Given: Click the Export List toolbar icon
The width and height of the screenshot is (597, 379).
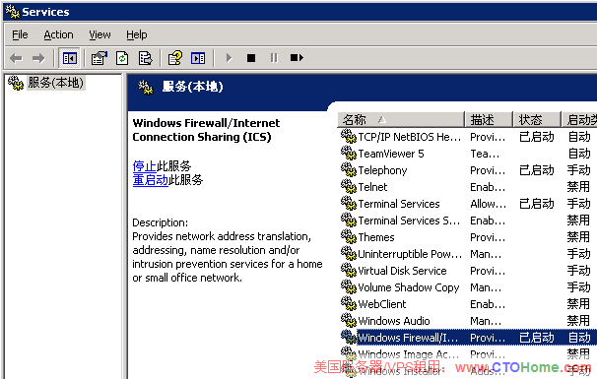Looking at the screenshot, I should coord(145,58).
